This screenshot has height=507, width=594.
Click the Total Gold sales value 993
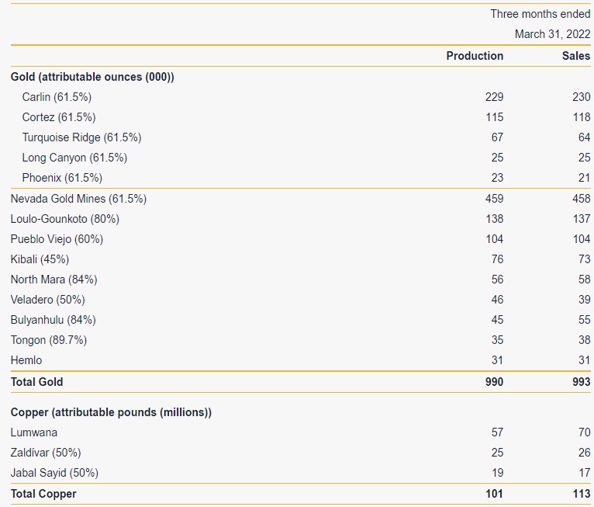580,382
